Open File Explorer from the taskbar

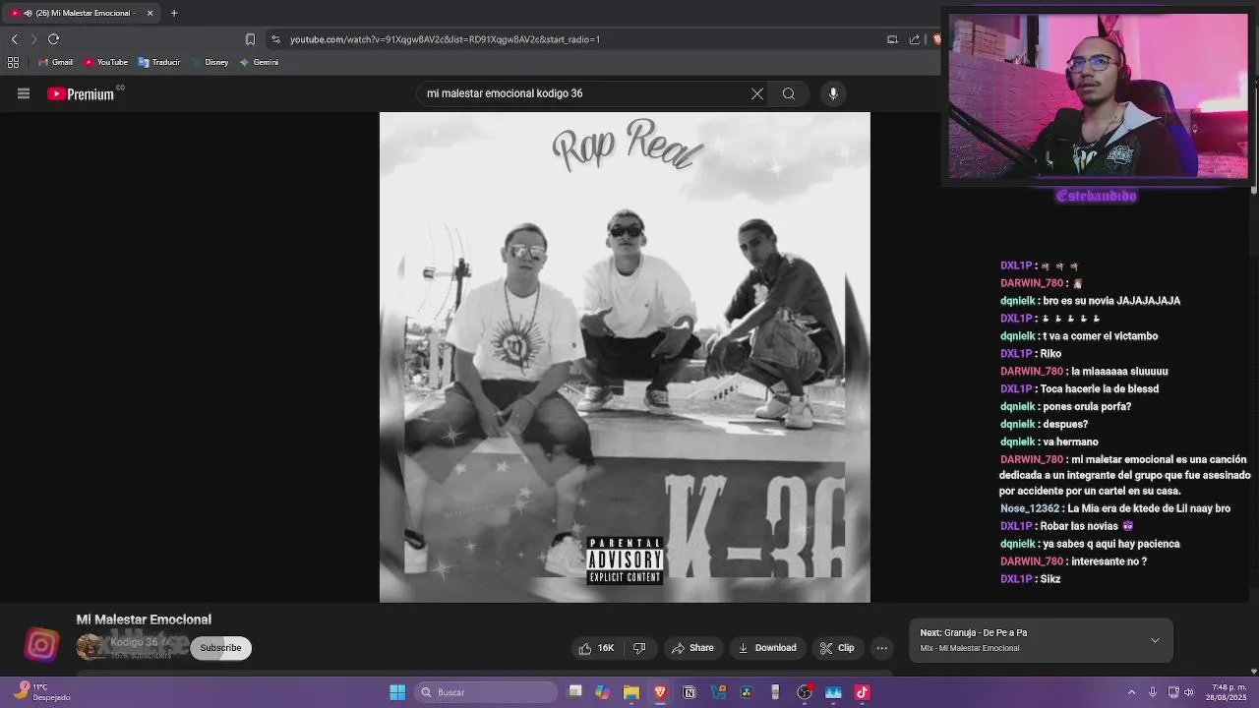click(x=630, y=692)
